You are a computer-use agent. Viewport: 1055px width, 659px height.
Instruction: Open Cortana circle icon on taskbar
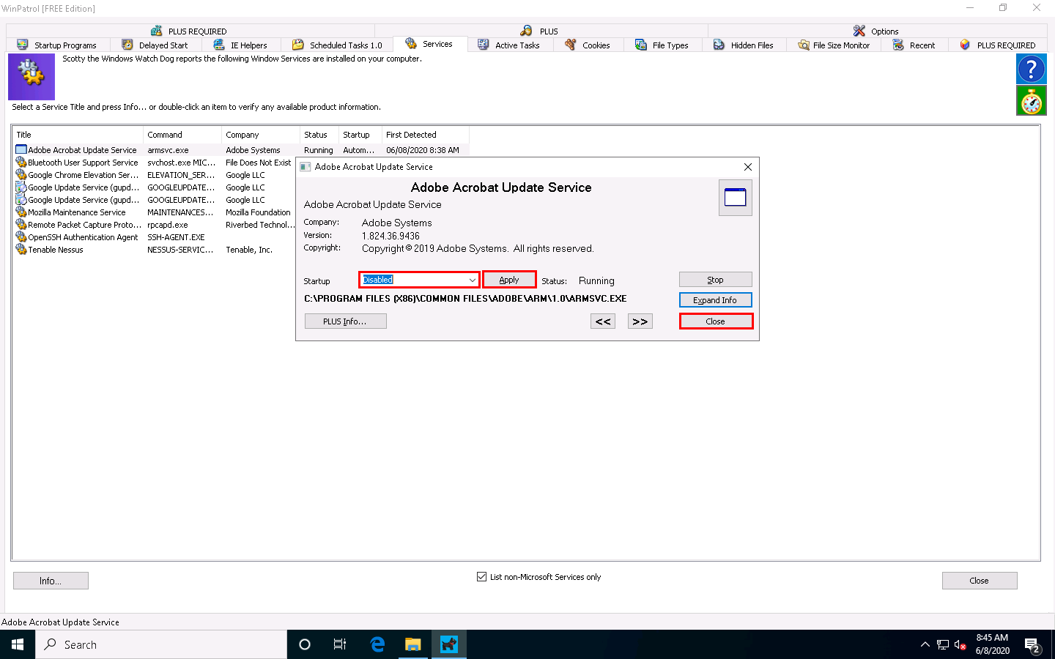[x=305, y=644]
